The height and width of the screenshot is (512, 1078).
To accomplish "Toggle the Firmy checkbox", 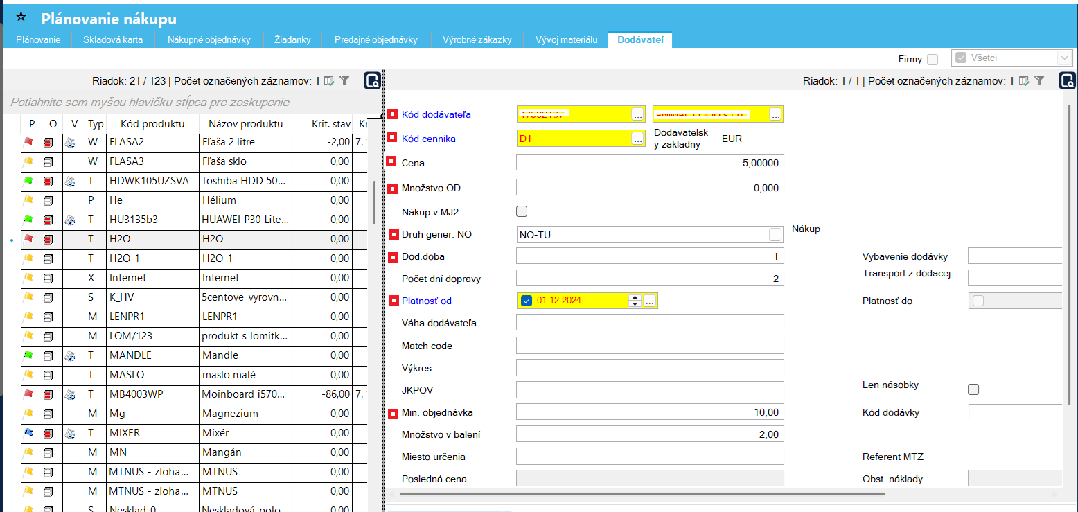I will point(933,60).
